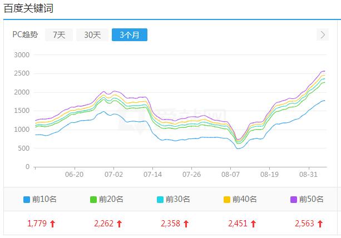Click the rising arrow beside 2,563

320,224
